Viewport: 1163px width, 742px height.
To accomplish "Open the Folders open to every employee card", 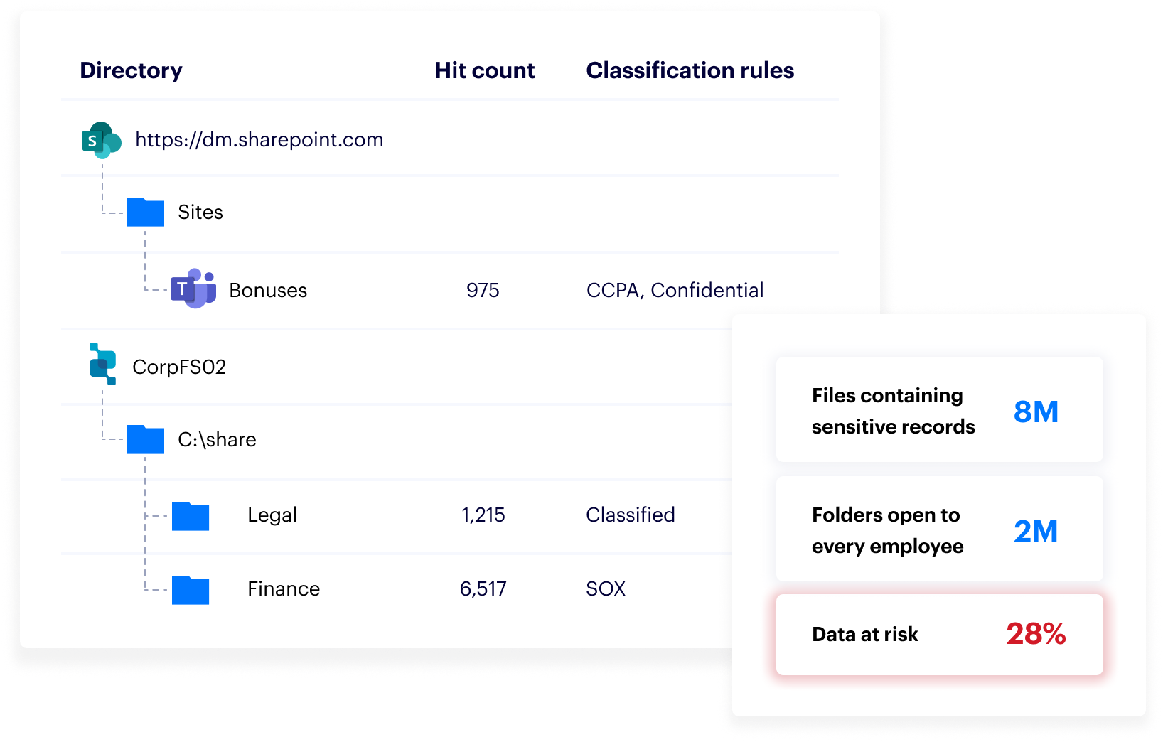I will 939,529.
